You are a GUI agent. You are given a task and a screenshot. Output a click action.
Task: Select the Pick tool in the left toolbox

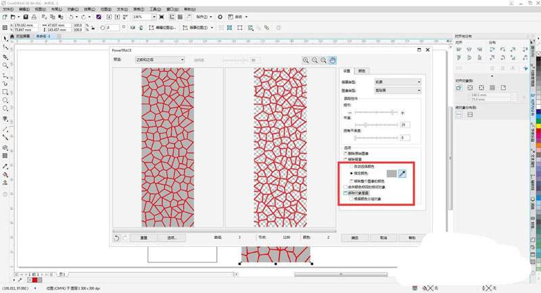(x=5, y=38)
